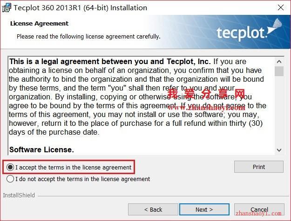The image size is (291, 221).
Task: Click inside the license agreement text box
Action: (141, 105)
